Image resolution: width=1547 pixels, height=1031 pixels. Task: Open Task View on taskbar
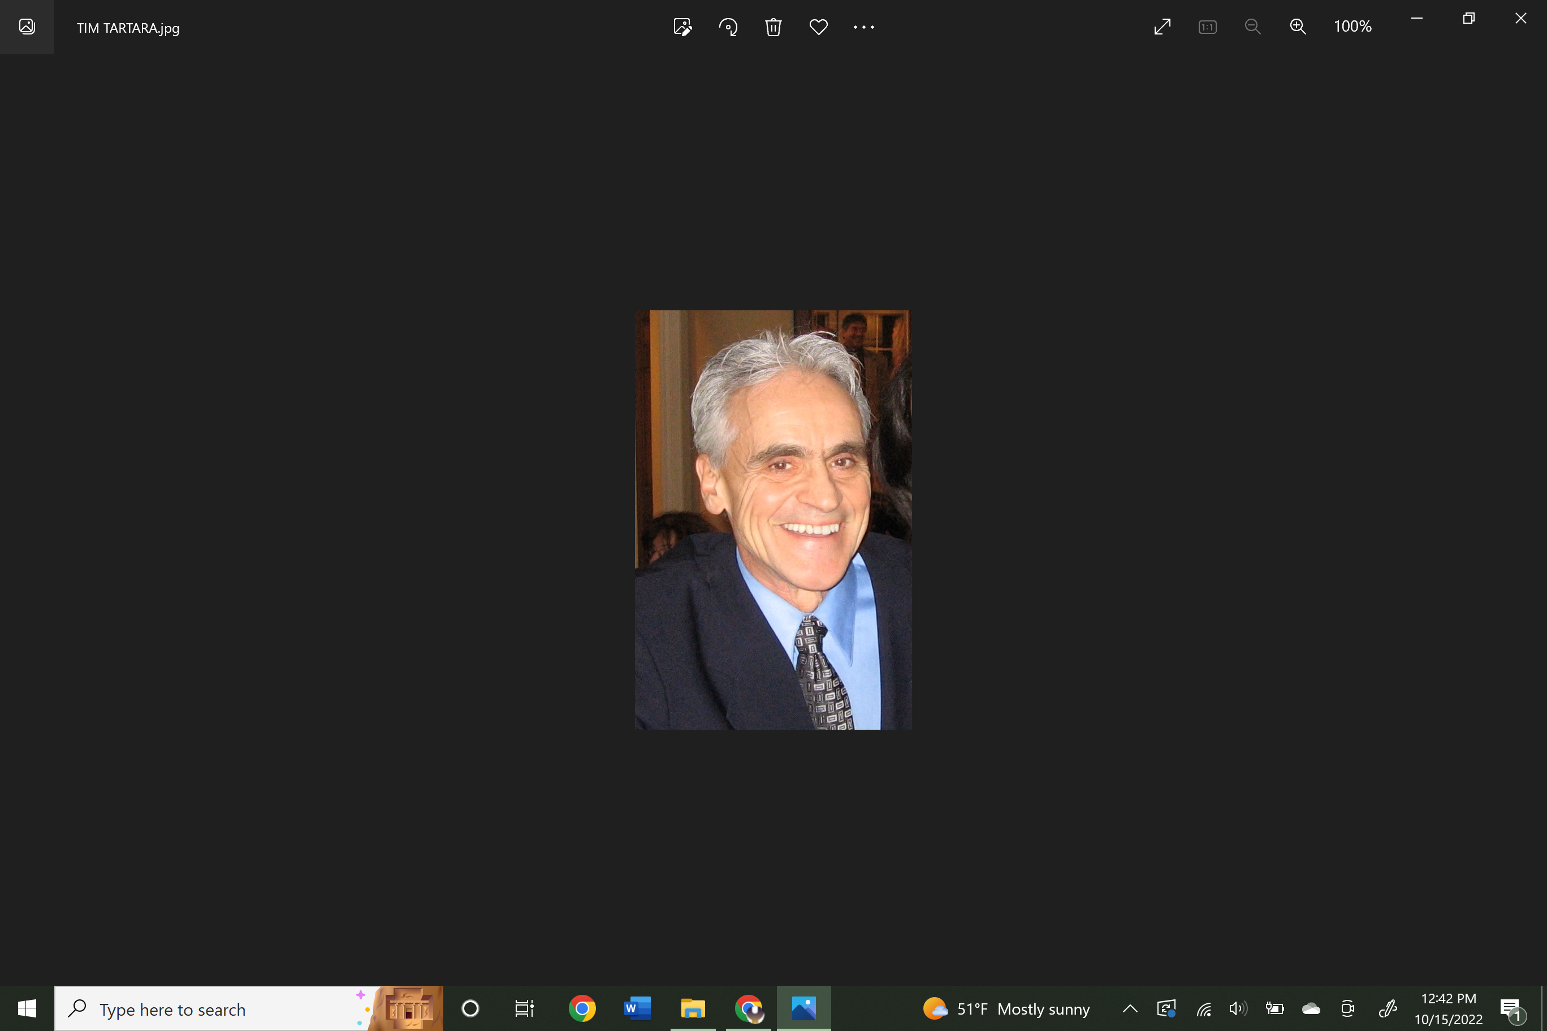pyautogui.click(x=524, y=1008)
